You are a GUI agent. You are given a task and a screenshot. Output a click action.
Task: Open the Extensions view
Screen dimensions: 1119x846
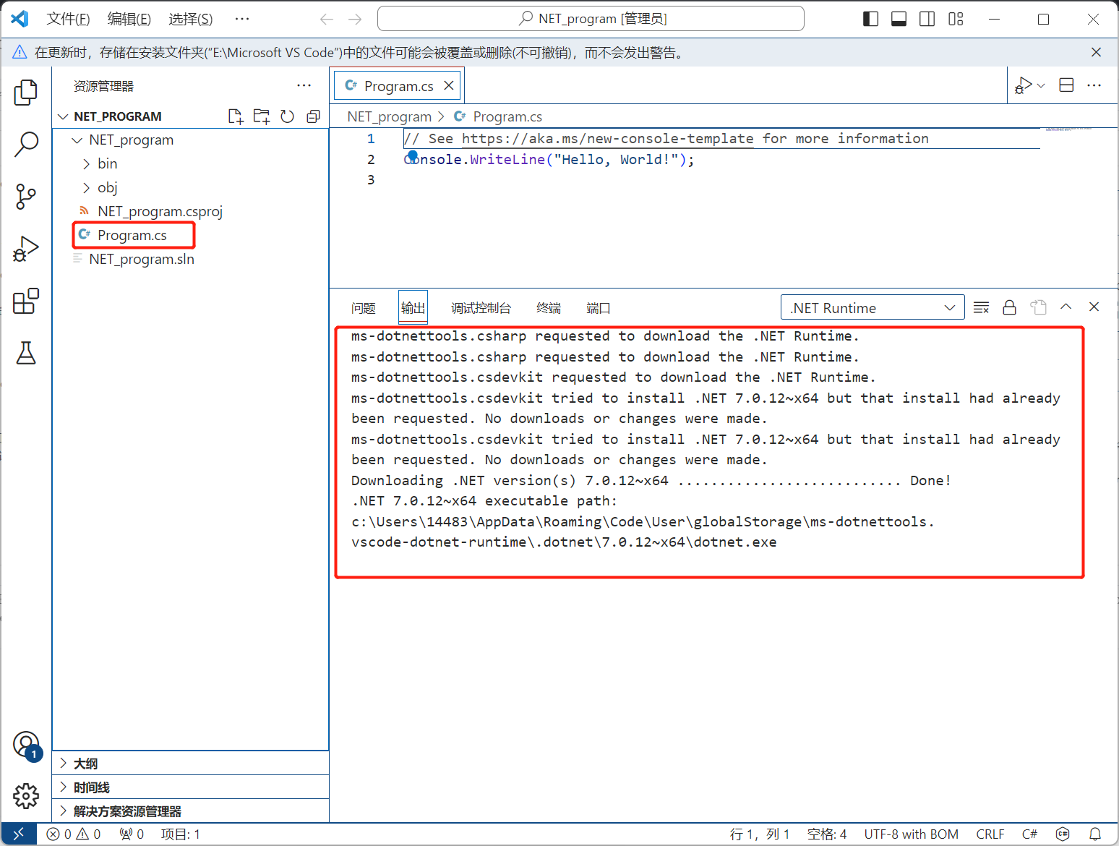(26, 302)
